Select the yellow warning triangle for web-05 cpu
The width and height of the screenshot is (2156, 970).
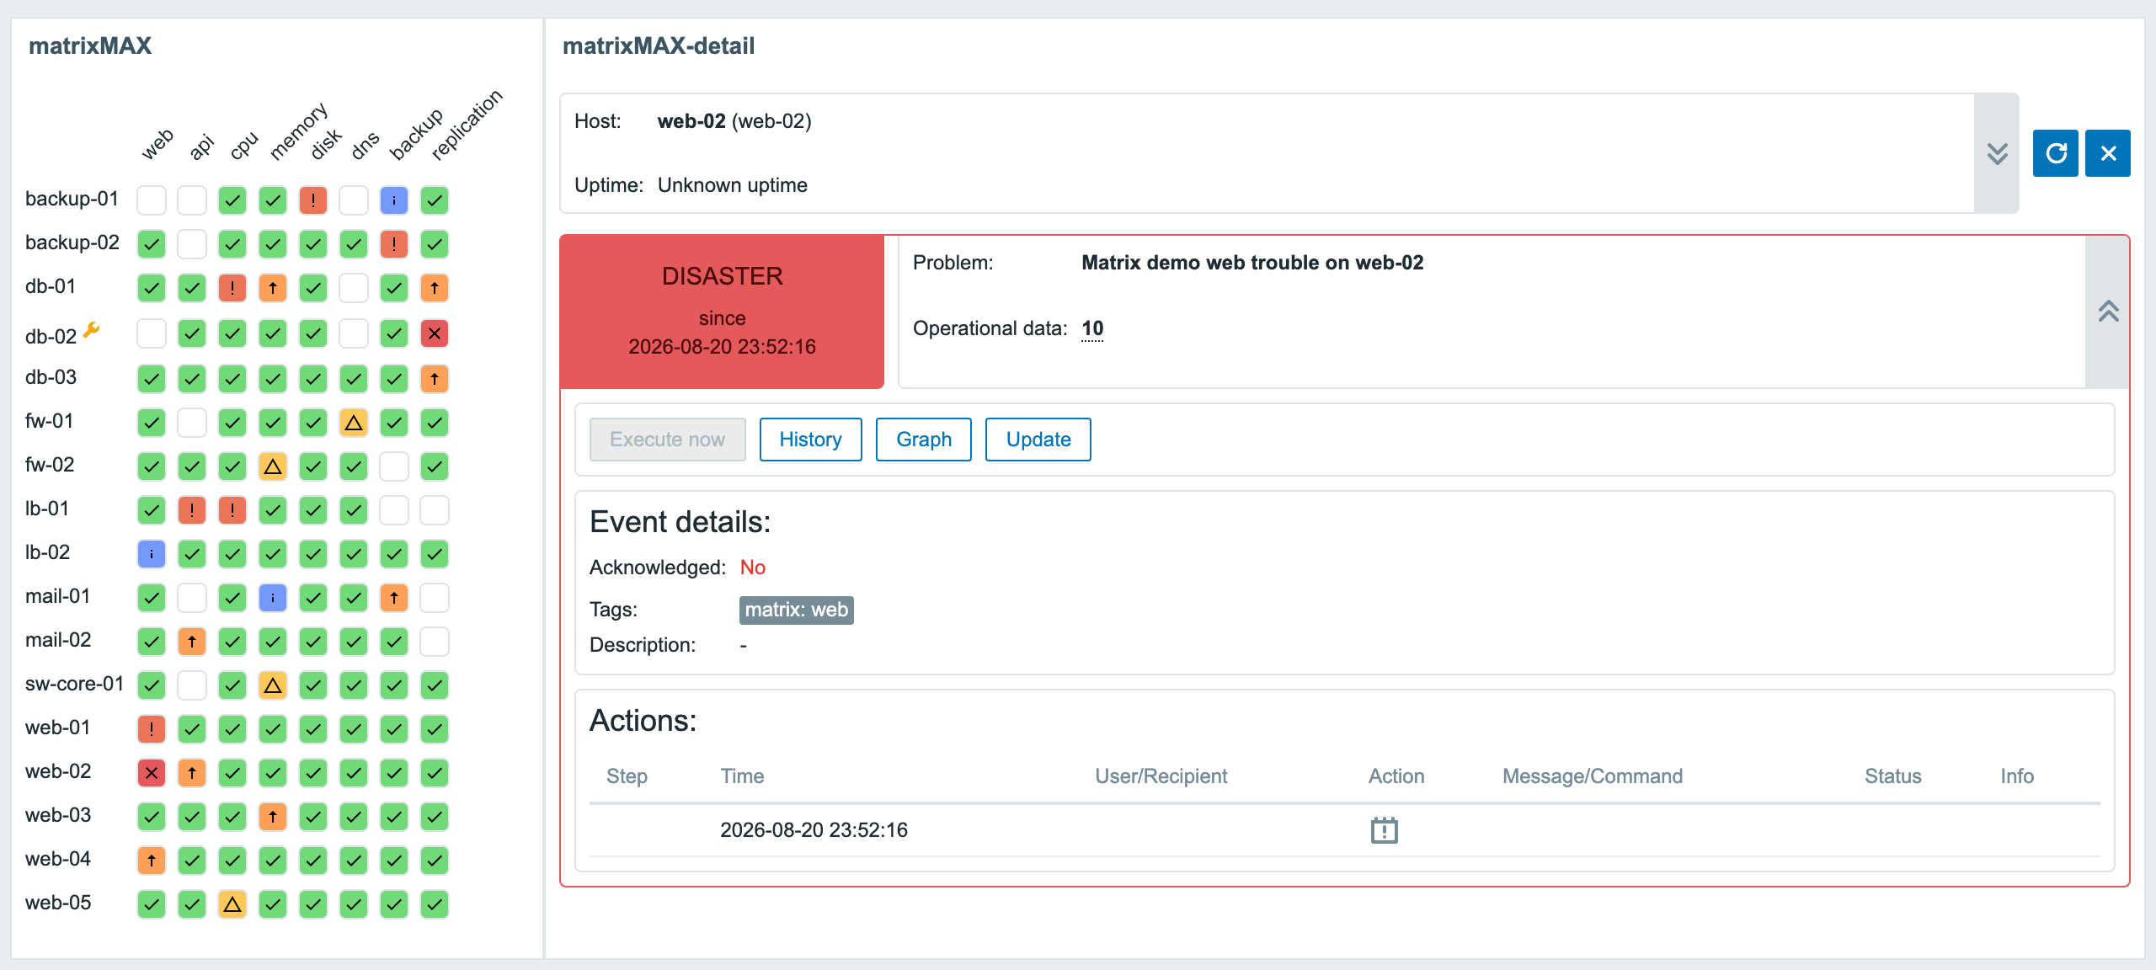pos(232,904)
